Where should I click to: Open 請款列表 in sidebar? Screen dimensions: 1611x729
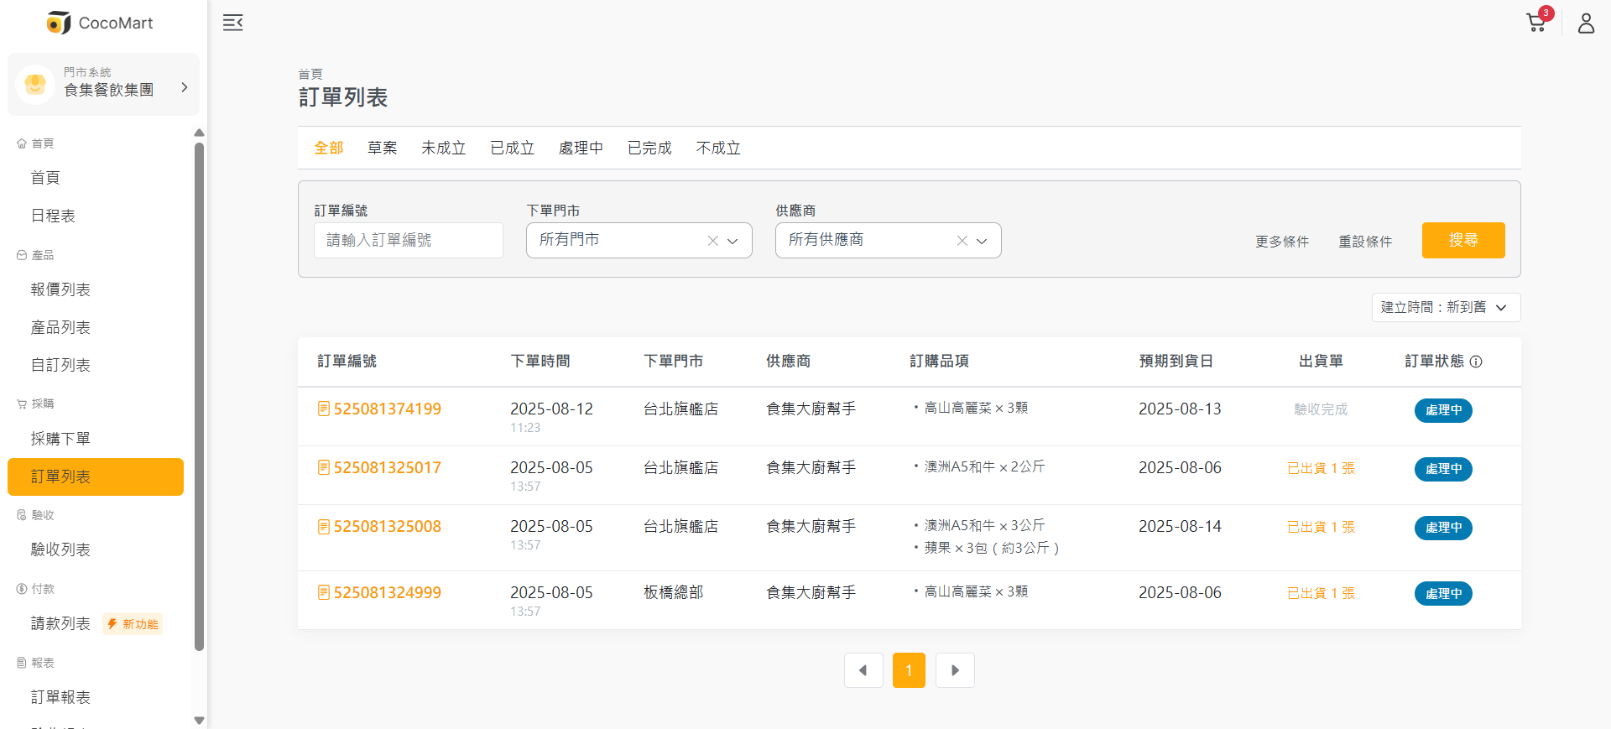tap(60, 623)
